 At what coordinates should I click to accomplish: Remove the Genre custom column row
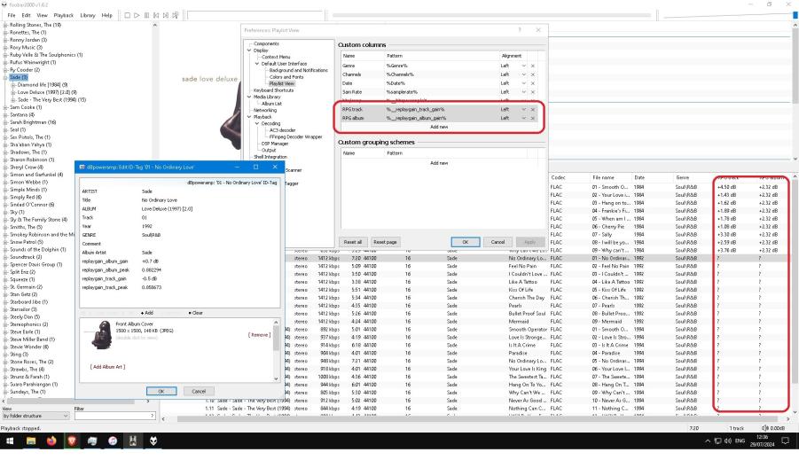tap(533, 67)
